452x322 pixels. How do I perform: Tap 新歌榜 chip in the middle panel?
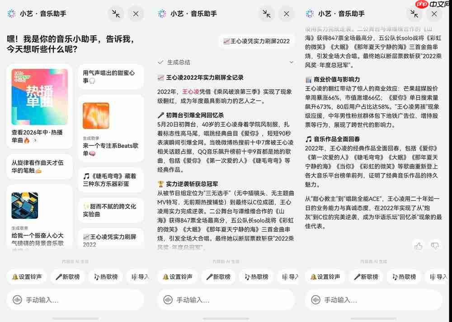(218, 276)
